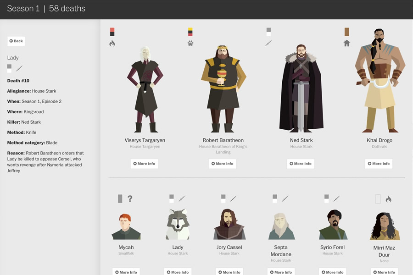Click the question mark icon above Mycah
Screen dimensions: 413x275
coord(130,198)
